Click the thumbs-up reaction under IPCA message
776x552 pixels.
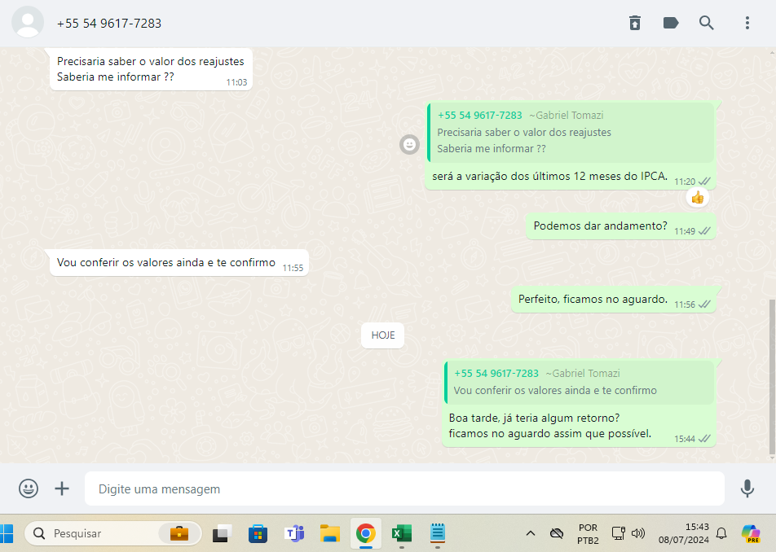[x=697, y=197]
